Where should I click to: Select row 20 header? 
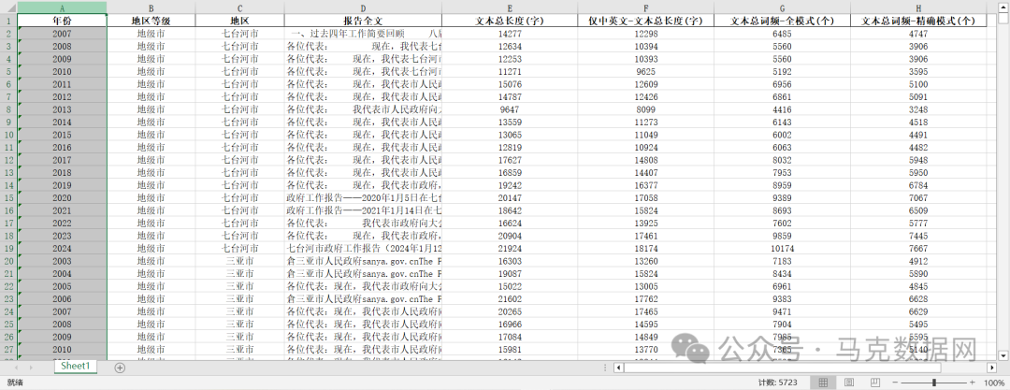tap(8, 261)
